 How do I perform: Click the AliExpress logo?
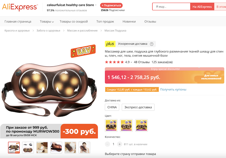(20, 7)
